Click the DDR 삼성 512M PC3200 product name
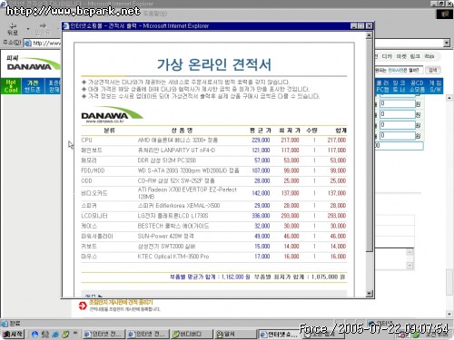Viewport: 454px width, 340px height. pyautogui.click(x=167, y=160)
